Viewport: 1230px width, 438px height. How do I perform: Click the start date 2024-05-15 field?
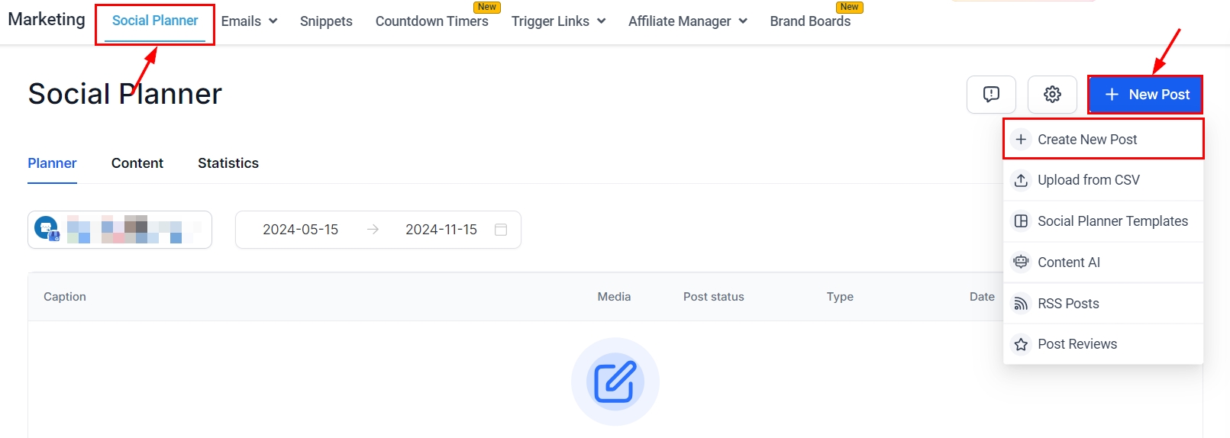300,230
